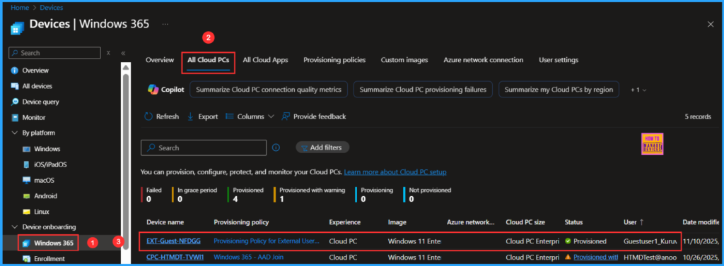Click the All devices sidebar icon
The width and height of the screenshot is (724, 266).
click(14, 86)
